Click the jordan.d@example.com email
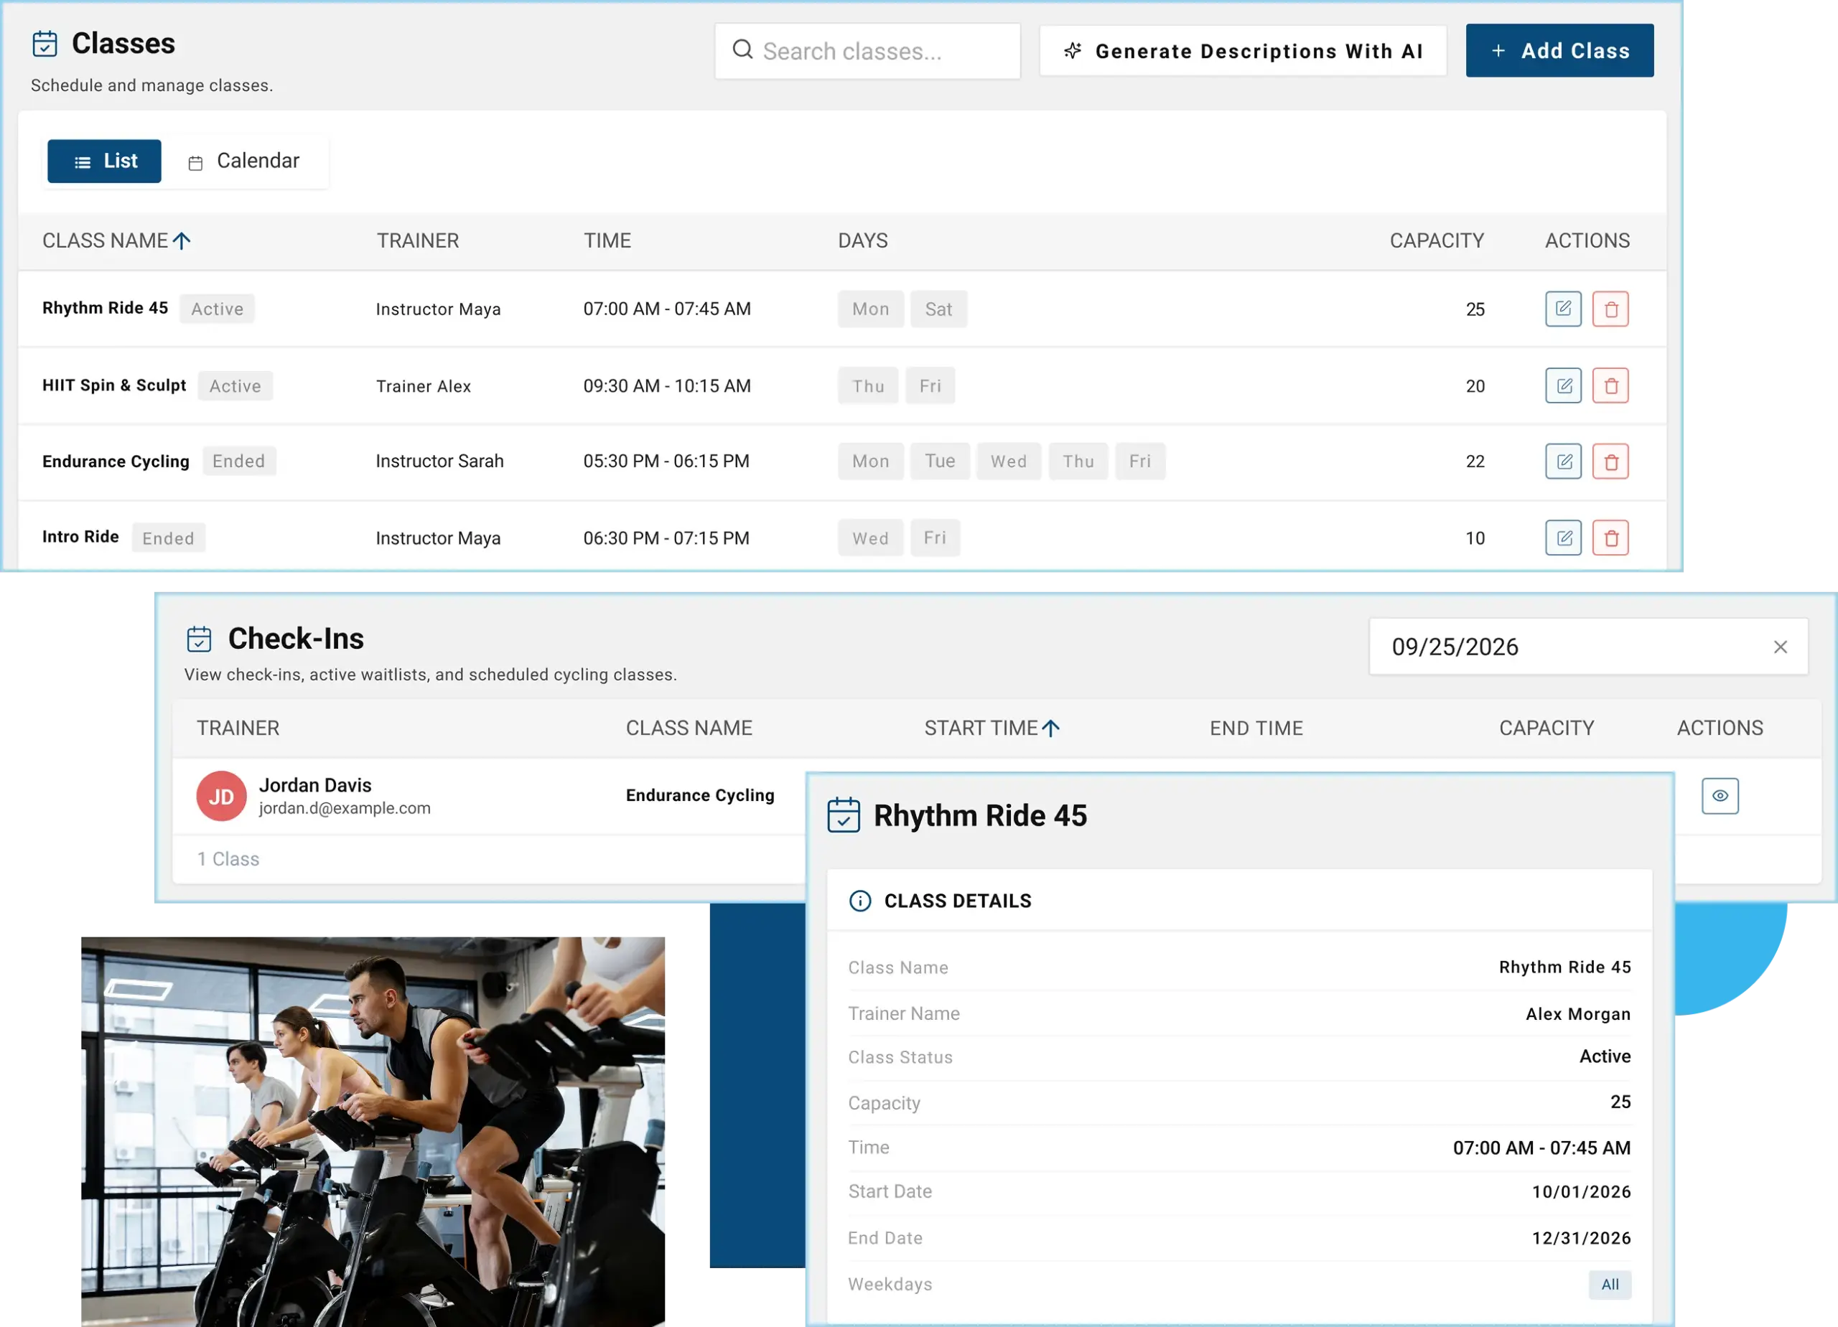This screenshot has width=1838, height=1327. click(345, 809)
